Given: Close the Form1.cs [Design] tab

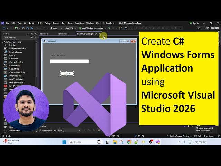Looking at the screenshot, I should point(100,34).
